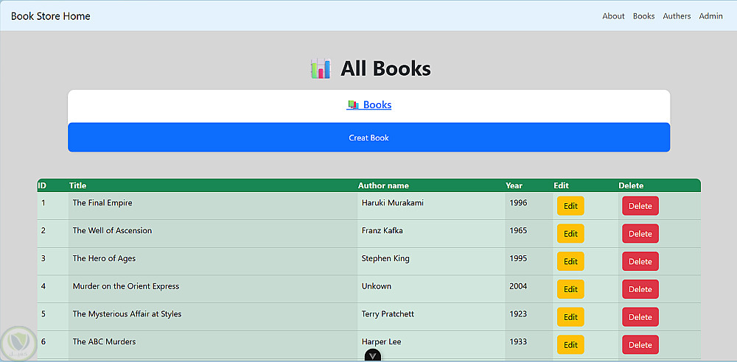
Task: Delete Murder on the Orient Express
Action: pyautogui.click(x=640, y=289)
